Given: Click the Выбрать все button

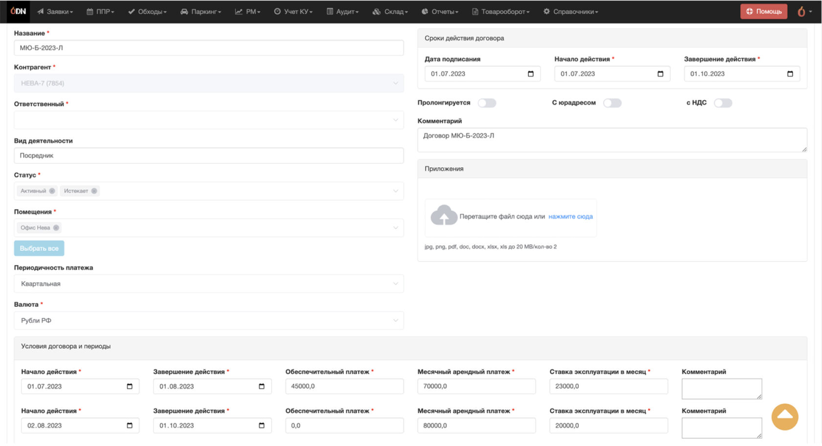Looking at the screenshot, I should tap(39, 248).
